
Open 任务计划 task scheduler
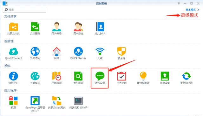[121, 76]
